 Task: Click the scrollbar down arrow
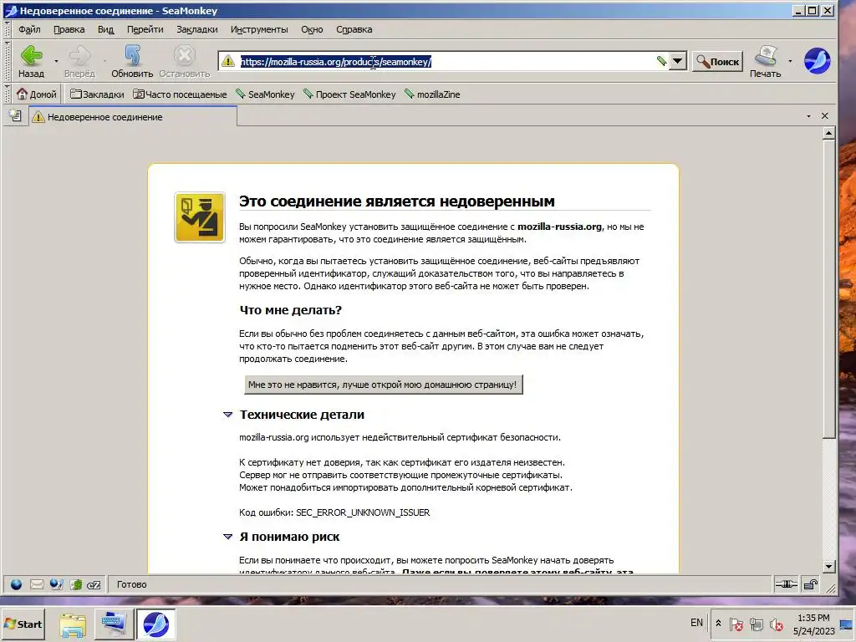tap(828, 567)
